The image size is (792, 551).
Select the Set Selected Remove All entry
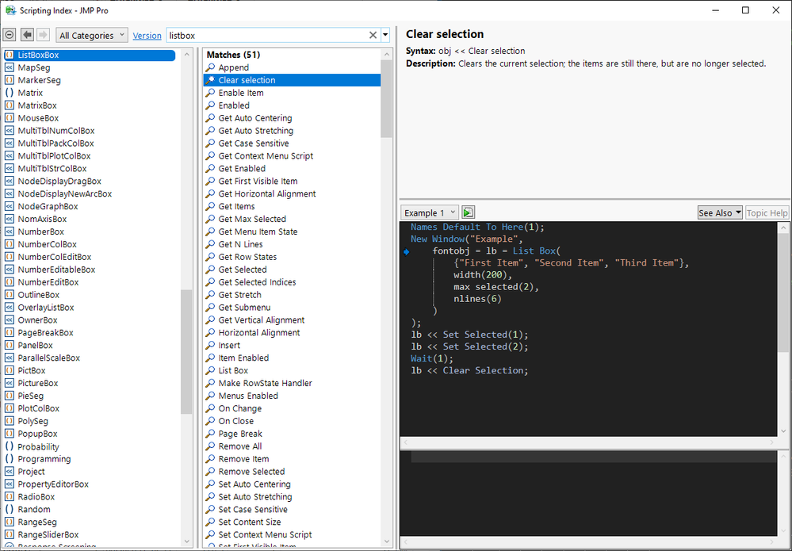[x=239, y=446]
